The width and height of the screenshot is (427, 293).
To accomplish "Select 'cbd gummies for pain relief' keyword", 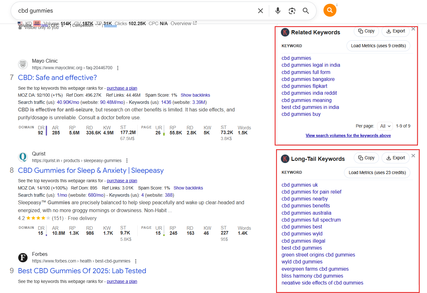I will click(x=311, y=192).
